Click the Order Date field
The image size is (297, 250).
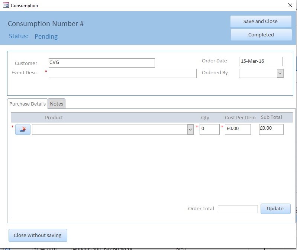coord(261,61)
